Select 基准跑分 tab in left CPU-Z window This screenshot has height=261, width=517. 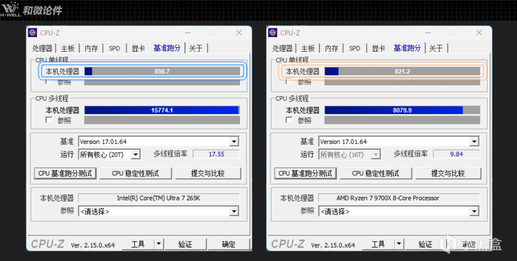167,48
